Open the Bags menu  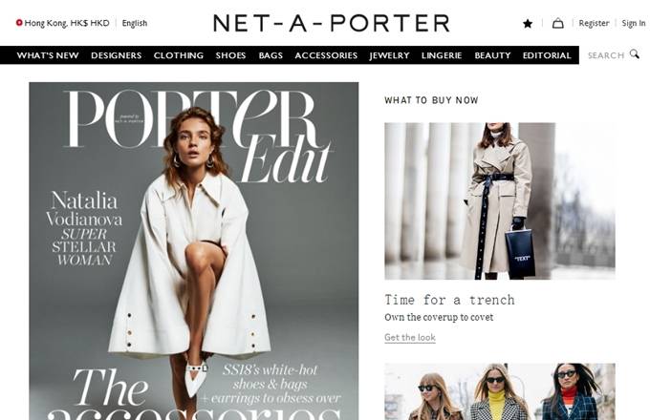271,55
